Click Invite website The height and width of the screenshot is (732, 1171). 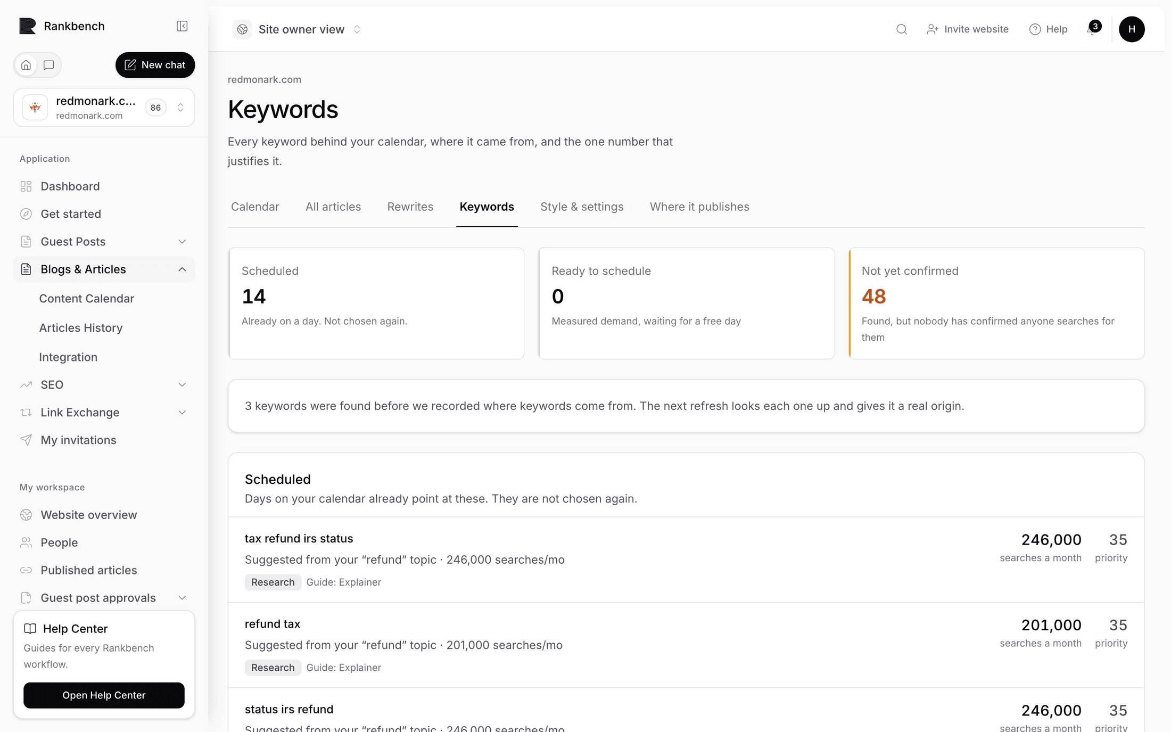tap(967, 29)
